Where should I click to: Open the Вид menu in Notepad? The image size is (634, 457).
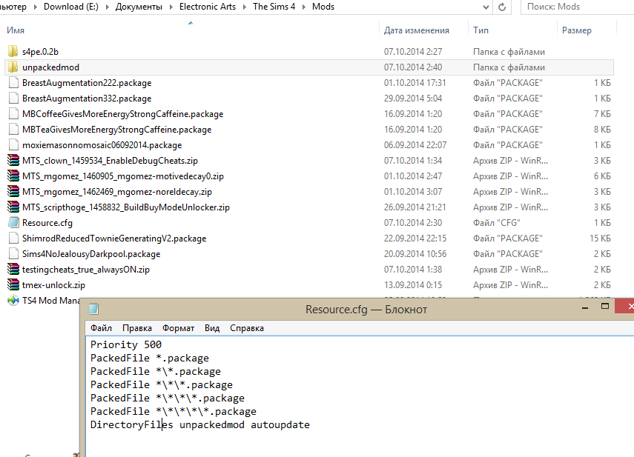pos(212,328)
